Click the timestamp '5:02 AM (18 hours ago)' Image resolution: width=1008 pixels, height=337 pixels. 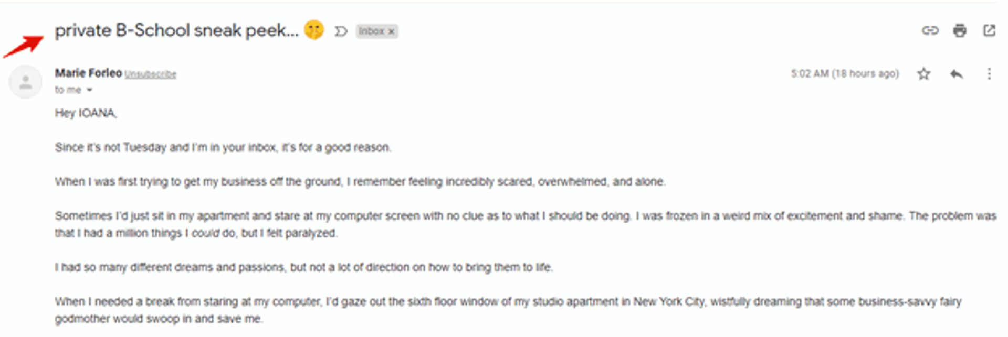click(844, 73)
